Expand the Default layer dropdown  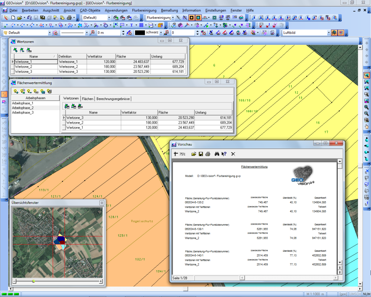[x=49, y=33]
